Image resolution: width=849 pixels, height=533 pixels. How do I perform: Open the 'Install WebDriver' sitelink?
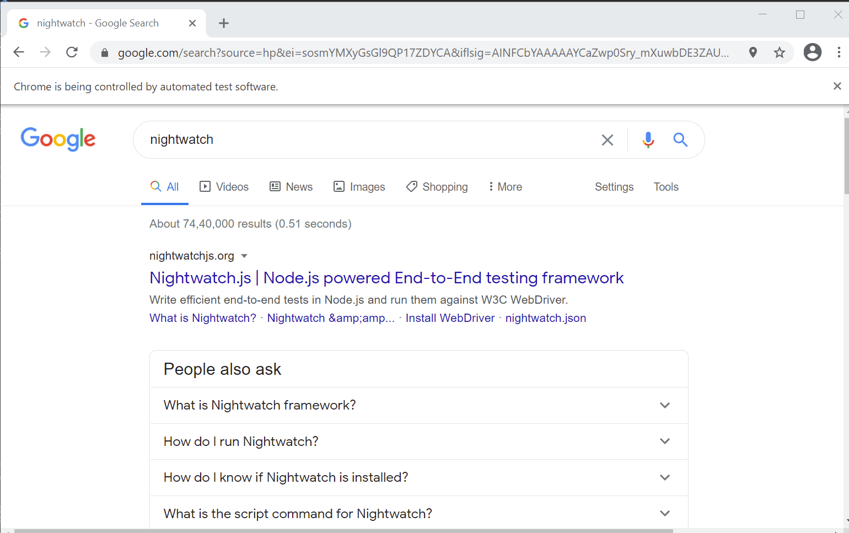450,318
